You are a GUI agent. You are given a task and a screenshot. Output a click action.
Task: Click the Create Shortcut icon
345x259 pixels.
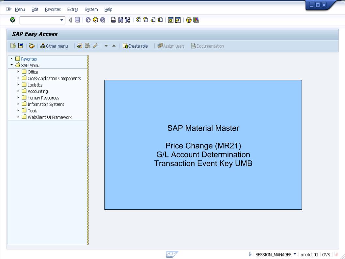178,20
